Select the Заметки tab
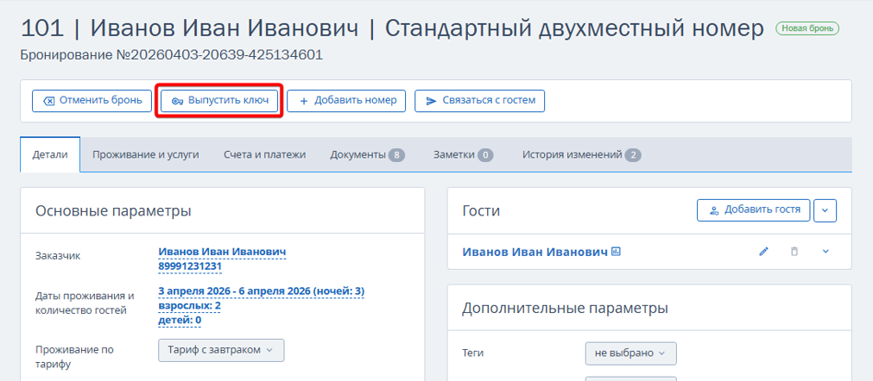Image resolution: width=873 pixels, height=381 pixels. click(463, 155)
